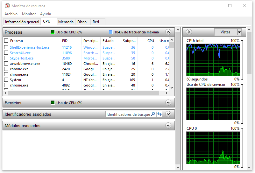Image resolution: width=255 pixels, height=173 pixels.
Task: Check the acwebbrowser.exe checkbox
Action: click(6, 64)
